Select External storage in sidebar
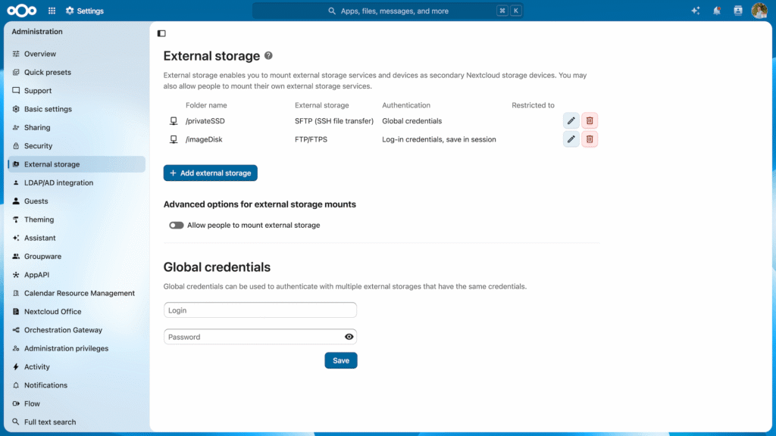This screenshot has height=436, width=776. pyautogui.click(x=77, y=164)
